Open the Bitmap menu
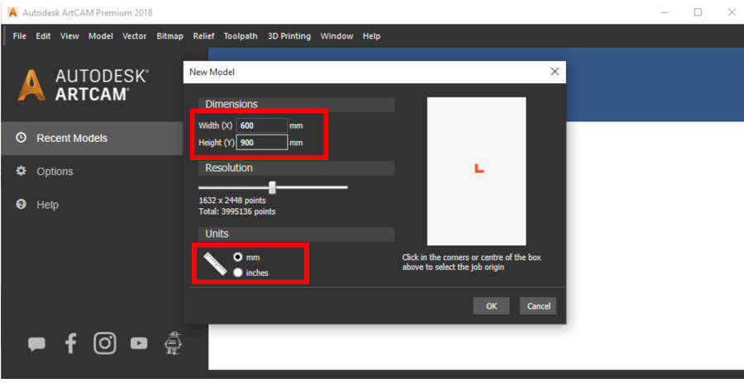Screen dimensions: 744x383 (x=169, y=36)
